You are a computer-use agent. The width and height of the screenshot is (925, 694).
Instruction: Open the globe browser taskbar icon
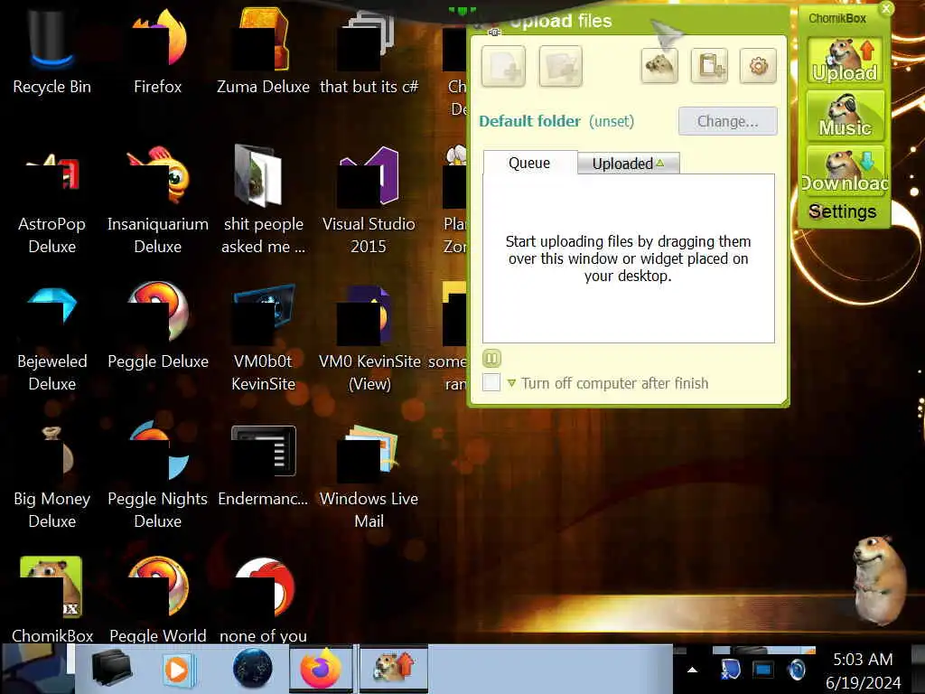pyautogui.click(x=253, y=670)
